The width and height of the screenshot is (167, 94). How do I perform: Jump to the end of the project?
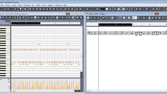coord(157,9)
